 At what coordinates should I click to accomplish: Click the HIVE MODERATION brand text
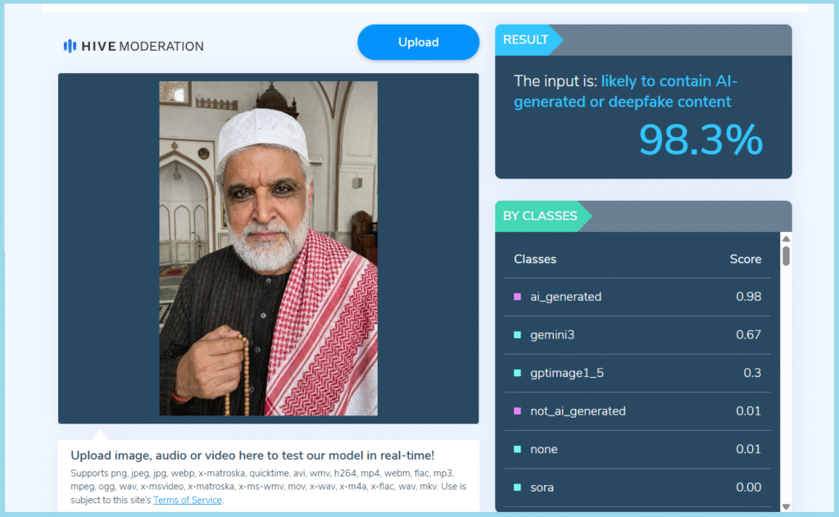coord(143,47)
